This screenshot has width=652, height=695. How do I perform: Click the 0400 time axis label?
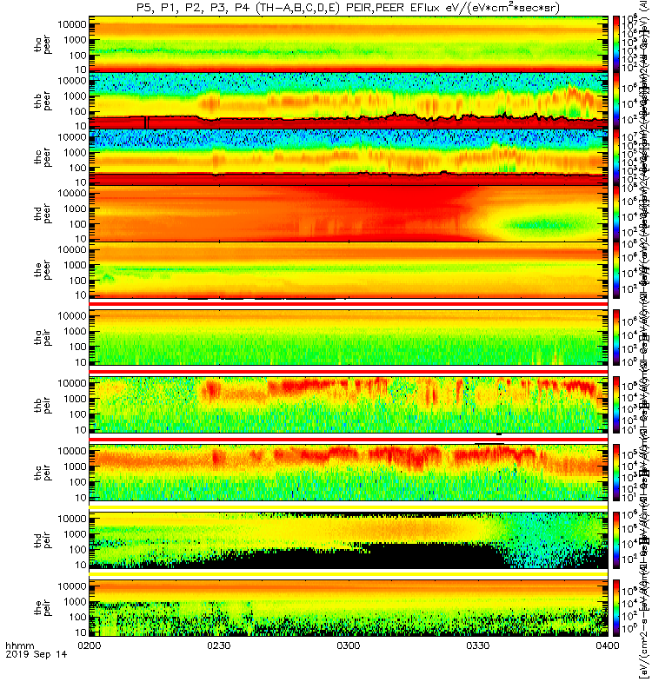point(607,645)
